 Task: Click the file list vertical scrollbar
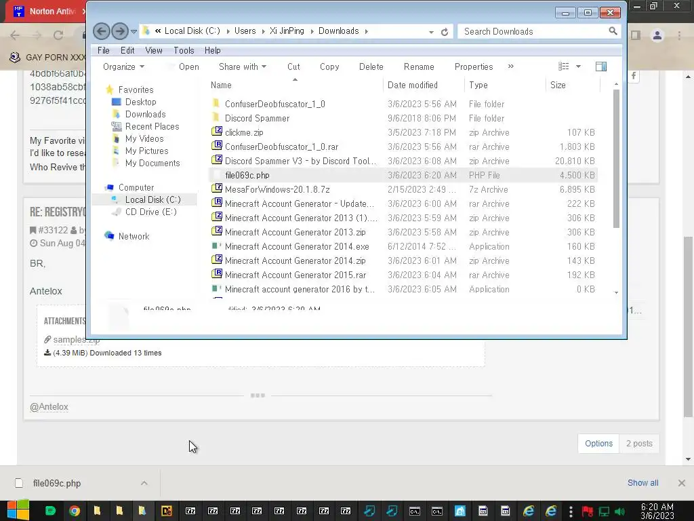click(x=616, y=158)
